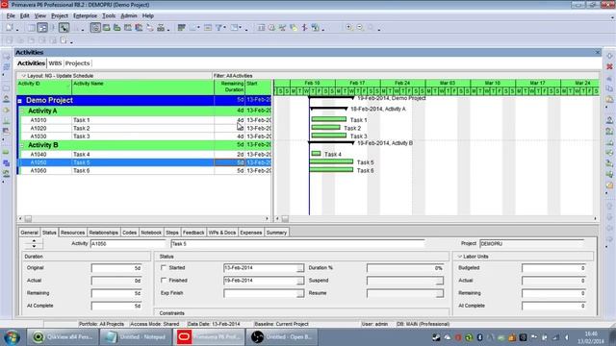Click the Paste icon in right command bar
This screenshot has width=616, height=346.
(x=609, y=100)
